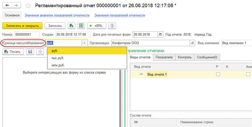Switch to the Сообщения(!) tab

pyautogui.click(x=207, y=57)
